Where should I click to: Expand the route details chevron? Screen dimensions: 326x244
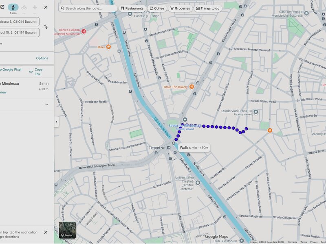(x=46, y=105)
